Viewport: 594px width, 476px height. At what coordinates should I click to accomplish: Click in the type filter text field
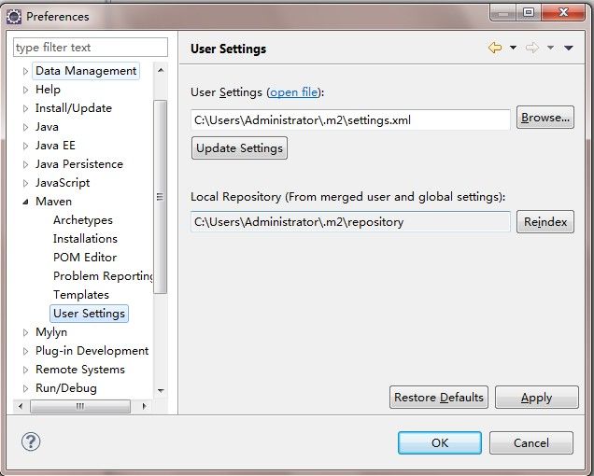tap(91, 48)
